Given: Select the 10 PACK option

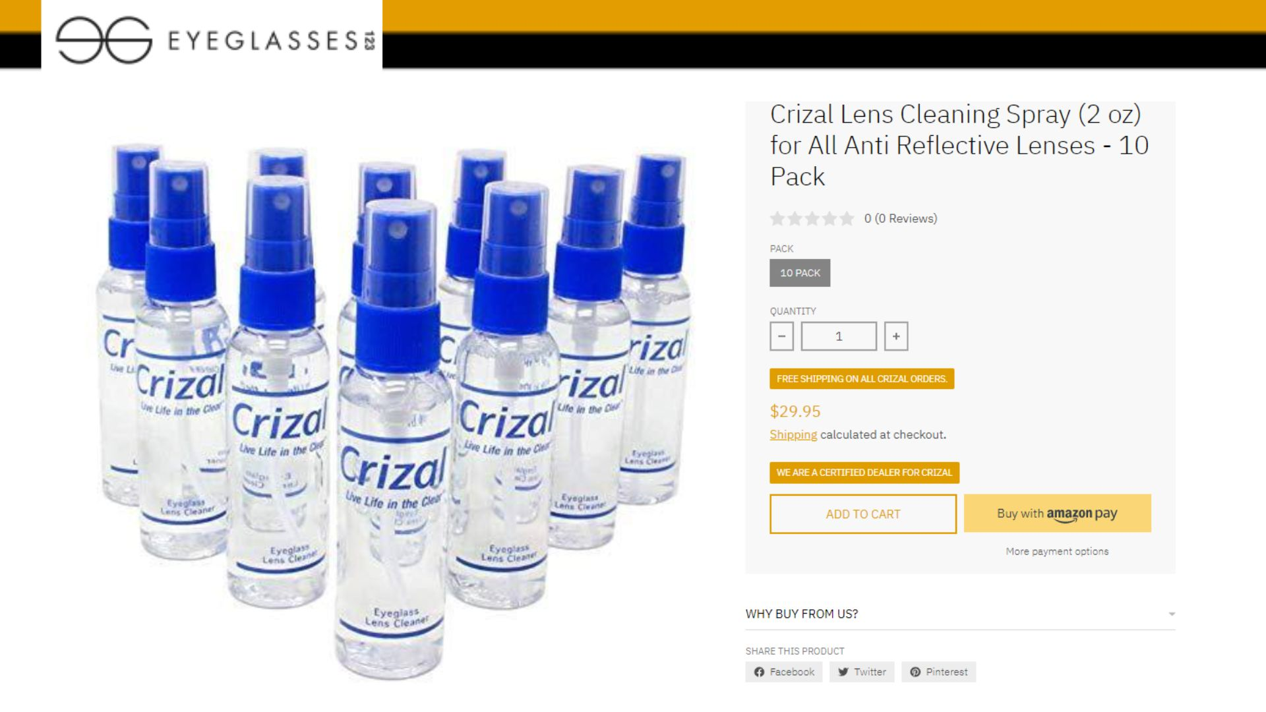Looking at the screenshot, I should click(800, 273).
